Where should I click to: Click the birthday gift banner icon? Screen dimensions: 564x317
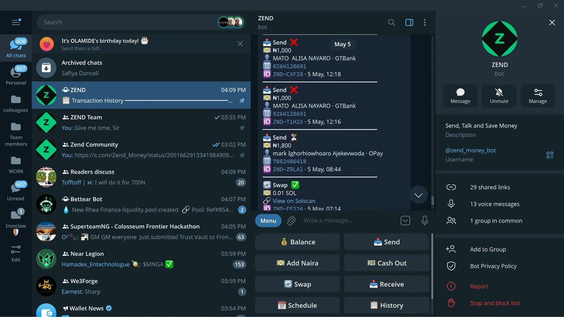pyautogui.click(x=47, y=44)
